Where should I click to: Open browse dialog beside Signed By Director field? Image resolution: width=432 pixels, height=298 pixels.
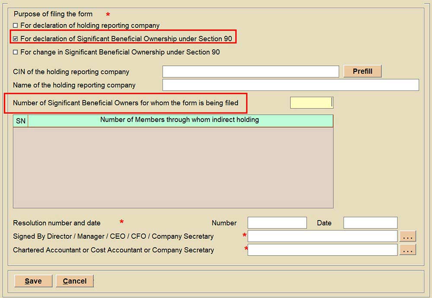pos(408,237)
